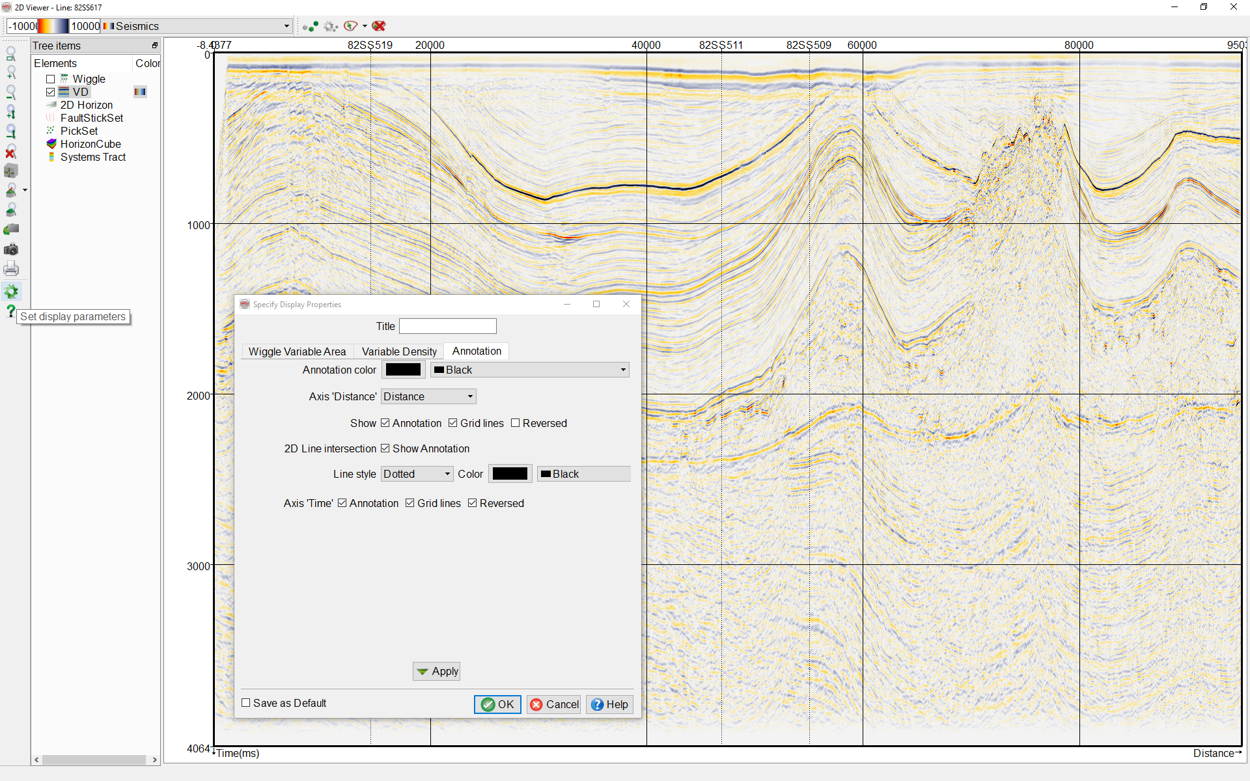Screen dimensions: 1250x781
Task: Select the FaultStickSet tree item
Action: 91,118
